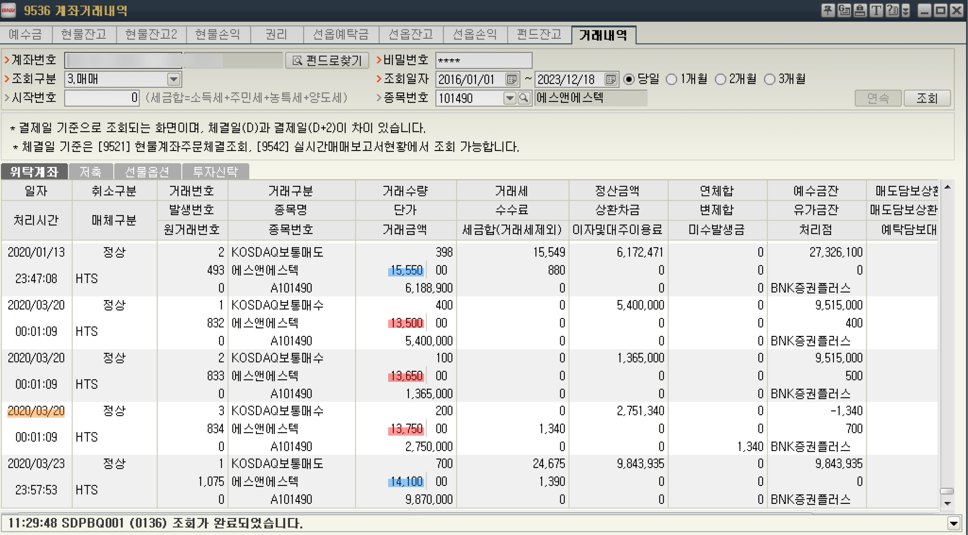
Task: Select the 3개월 period option
Action: pos(770,79)
